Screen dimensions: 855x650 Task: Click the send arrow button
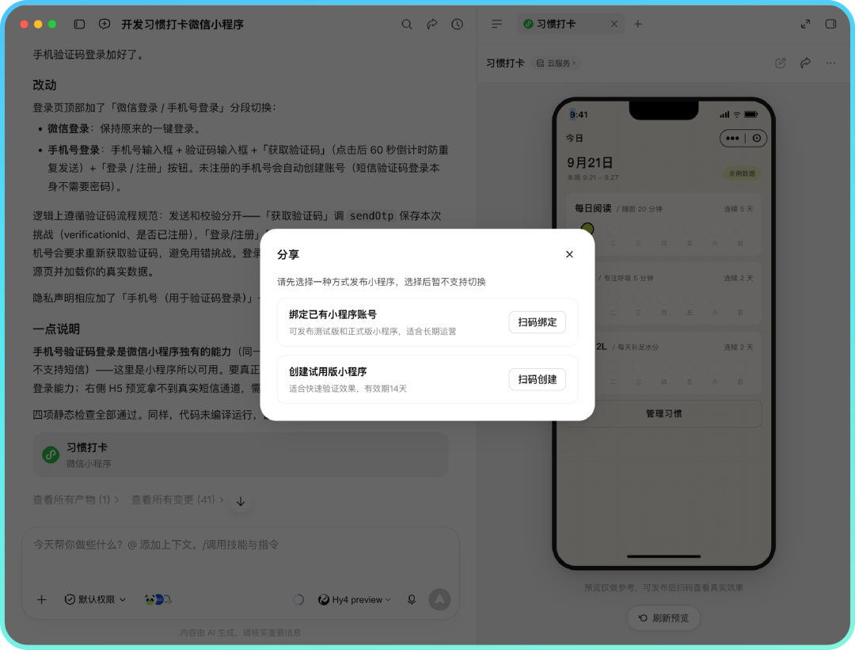click(439, 599)
